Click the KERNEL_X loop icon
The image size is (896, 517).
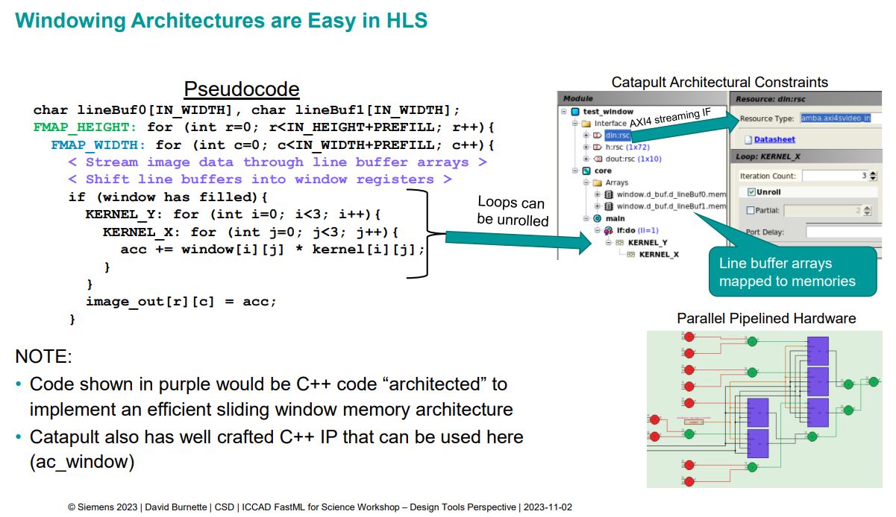click(x=630, y=254)
